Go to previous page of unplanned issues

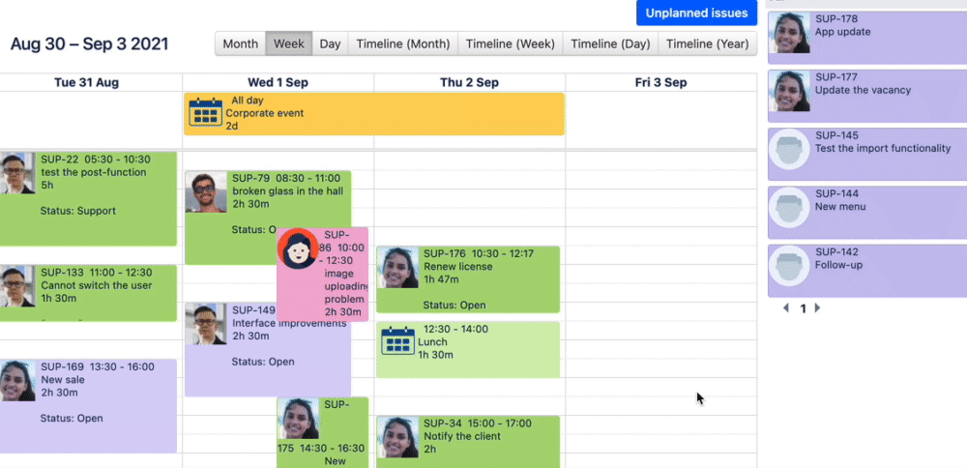tap(785, 308)
